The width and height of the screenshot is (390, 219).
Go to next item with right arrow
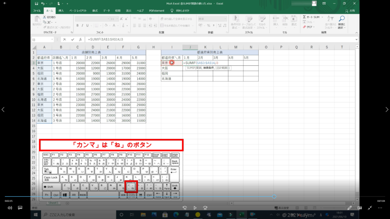point(387,109)
